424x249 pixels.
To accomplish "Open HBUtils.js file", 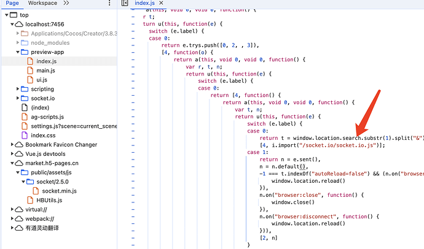I will pos(49,200).
